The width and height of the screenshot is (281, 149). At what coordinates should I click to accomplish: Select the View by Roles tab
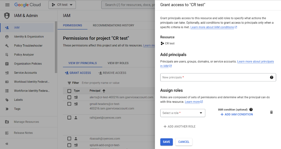coord(118,63)
